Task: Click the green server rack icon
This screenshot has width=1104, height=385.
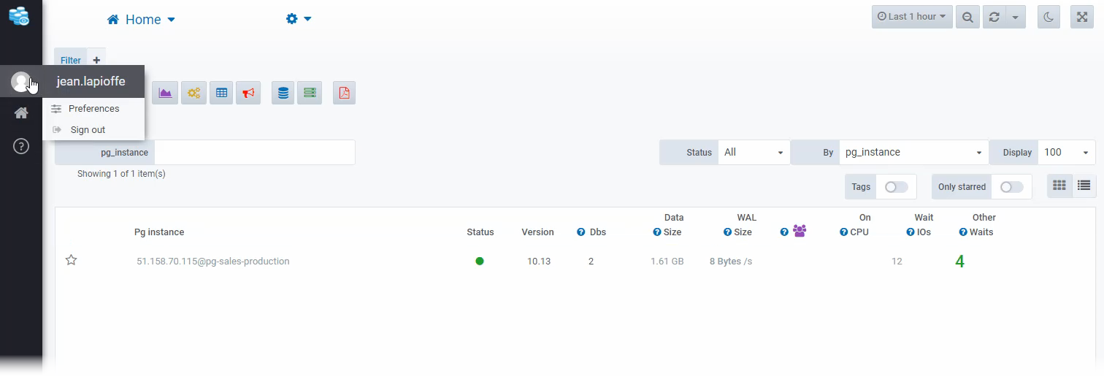Action: 310,93
